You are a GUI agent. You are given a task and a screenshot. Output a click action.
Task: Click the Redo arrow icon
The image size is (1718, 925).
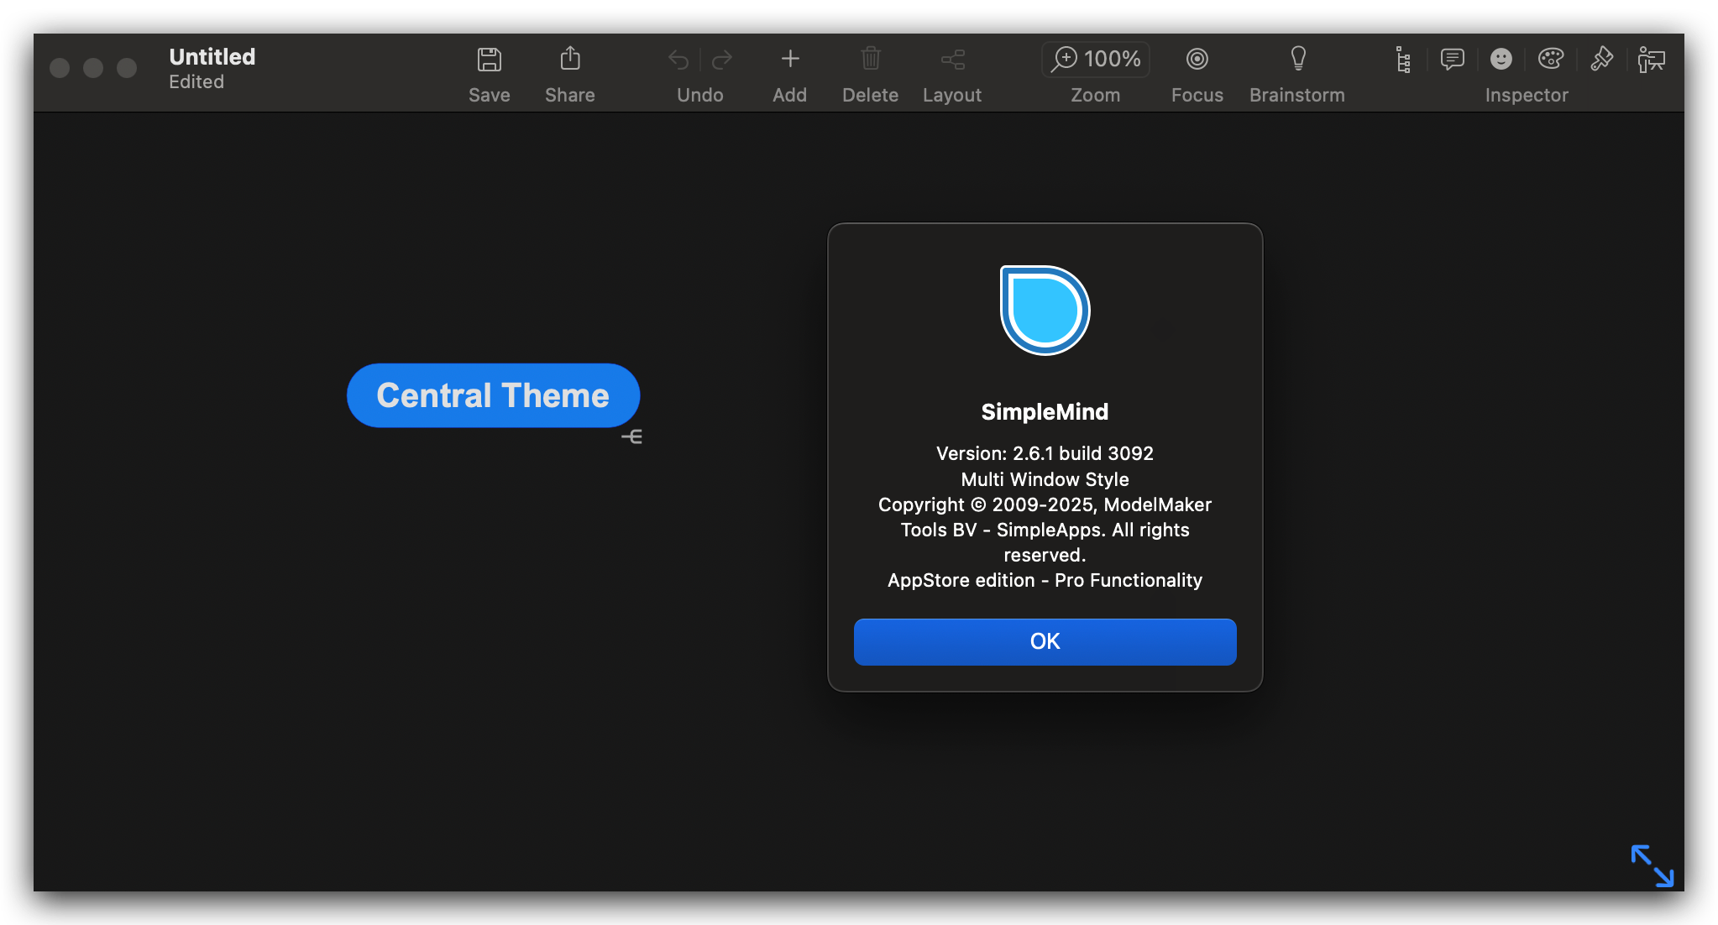722,60
